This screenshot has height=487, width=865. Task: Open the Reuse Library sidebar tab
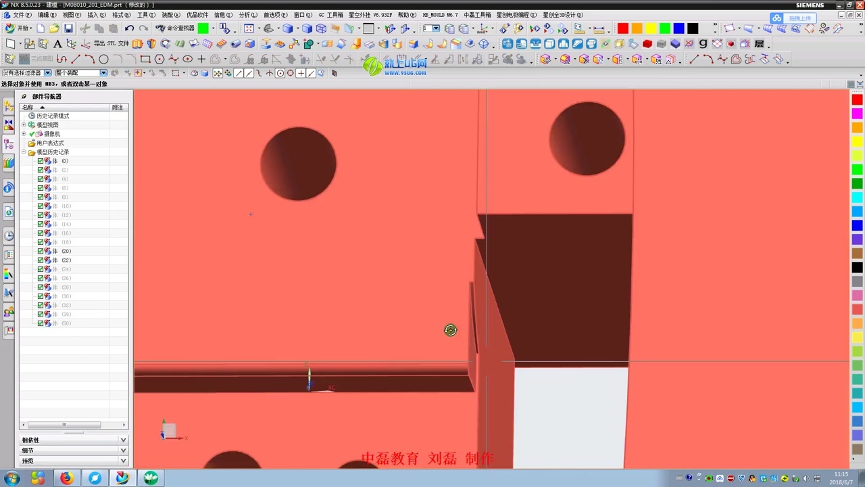tap(9, 162)
